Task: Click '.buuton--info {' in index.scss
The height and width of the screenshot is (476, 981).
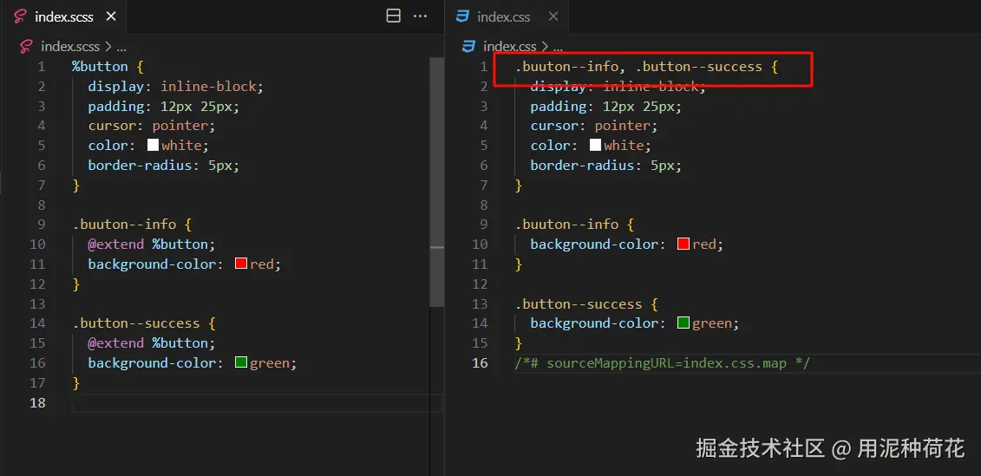Action: (x=132, y=224)
